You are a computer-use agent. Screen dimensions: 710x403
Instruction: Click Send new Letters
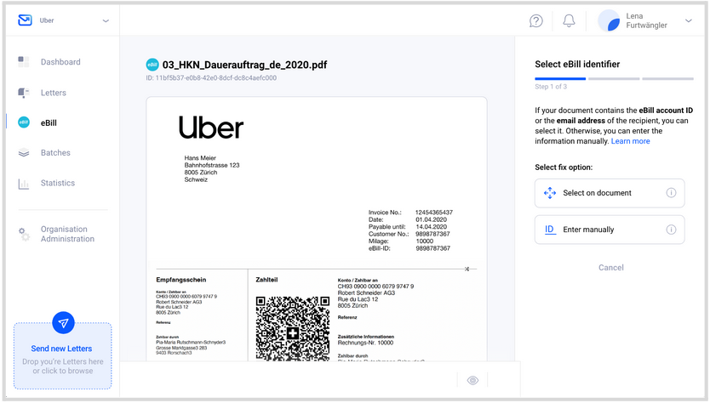tap(61, 349)
